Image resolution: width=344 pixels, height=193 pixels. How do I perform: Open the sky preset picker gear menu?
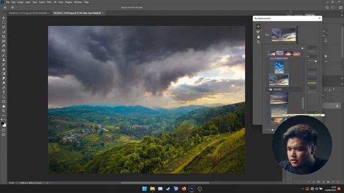[302, 48]
